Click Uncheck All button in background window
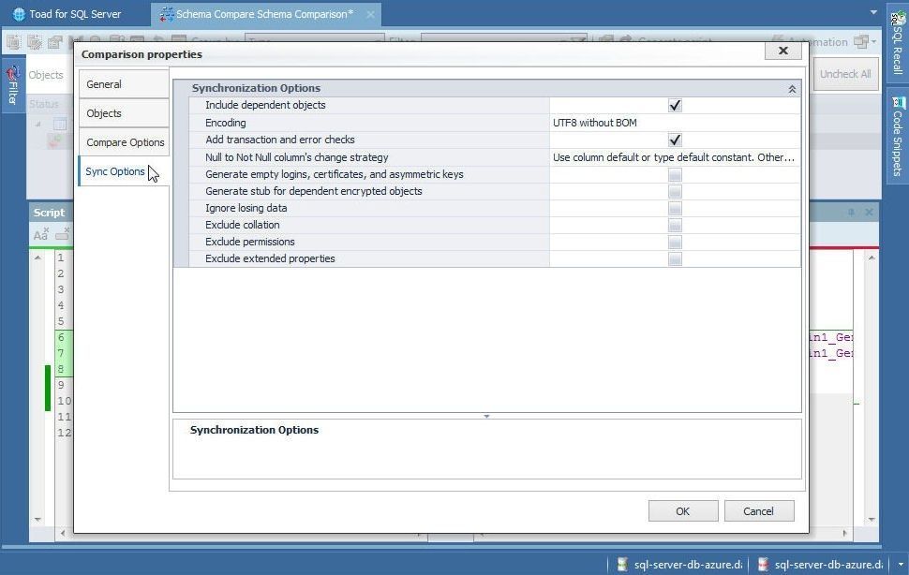The height and width of the screenshot is (575, 909). click(844, 74)
